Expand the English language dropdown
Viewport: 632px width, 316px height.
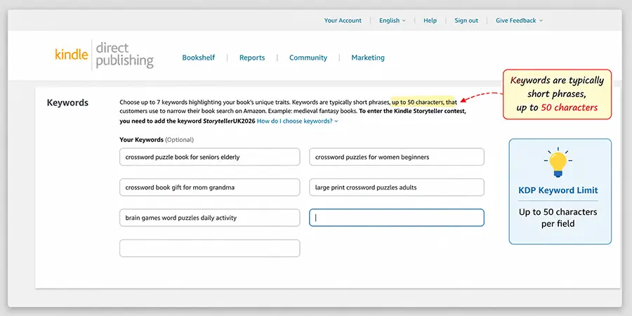(x=392, y=20)
